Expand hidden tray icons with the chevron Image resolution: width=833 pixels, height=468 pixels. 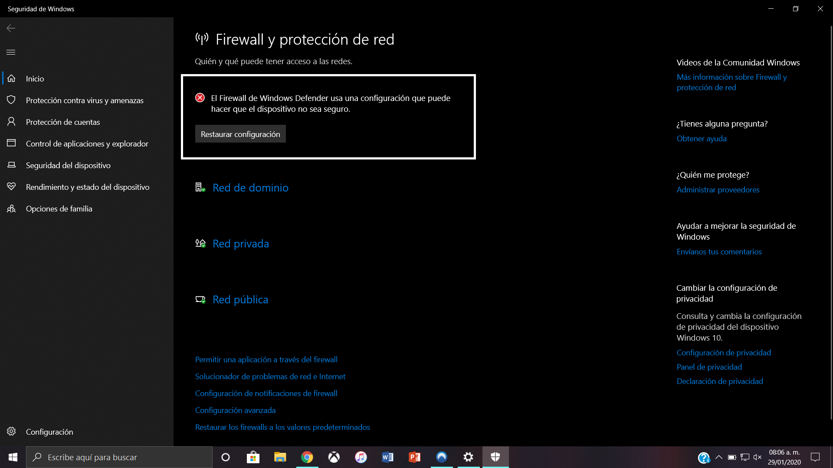[719, 457]
